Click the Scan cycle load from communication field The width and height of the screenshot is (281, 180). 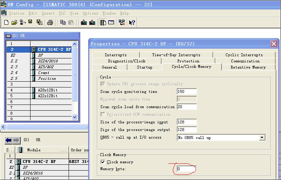pyautogui.click(x=187, y=107)
